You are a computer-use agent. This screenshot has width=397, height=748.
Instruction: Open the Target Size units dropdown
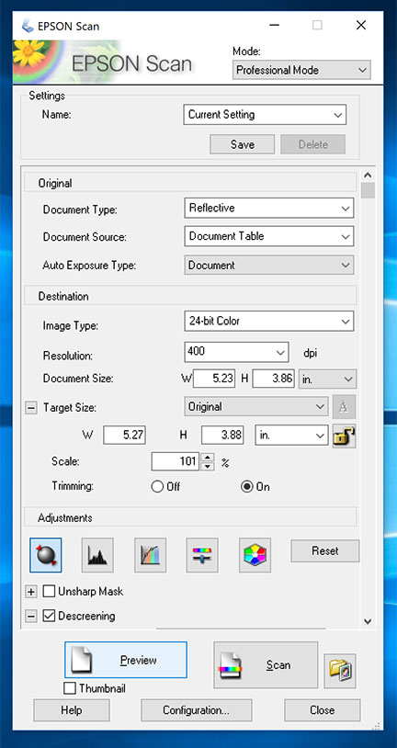(291, 436)
